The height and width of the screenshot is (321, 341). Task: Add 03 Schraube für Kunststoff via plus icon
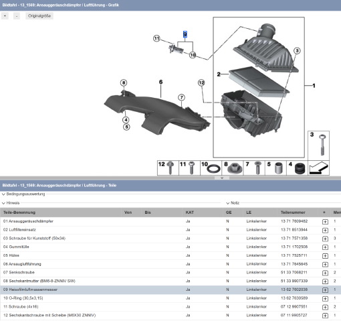(325, 239)
